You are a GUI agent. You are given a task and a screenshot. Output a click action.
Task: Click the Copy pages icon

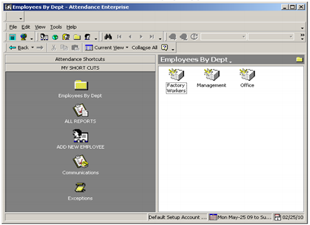[64, 48]
